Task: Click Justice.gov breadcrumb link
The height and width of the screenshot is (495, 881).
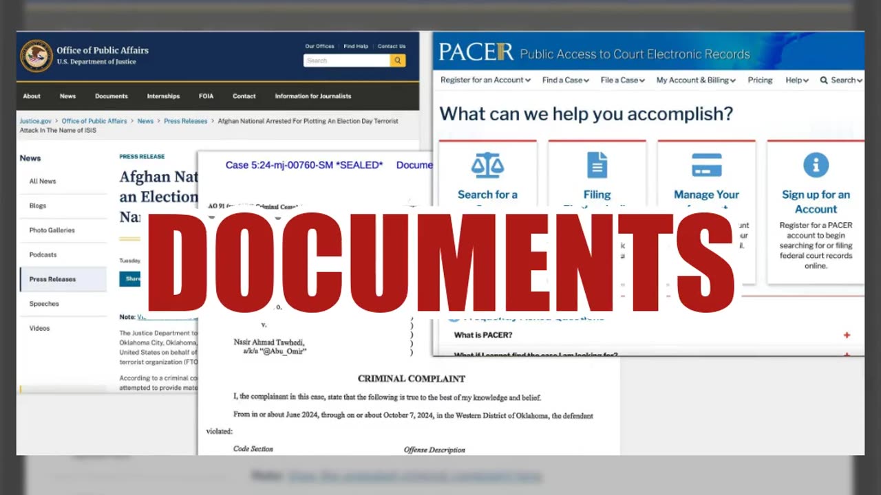Action: (x=35, y=121)
